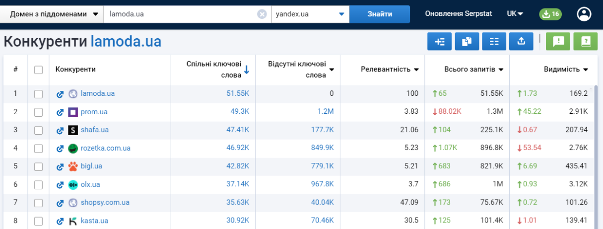Open the shopsy.com.ua competitor link
603x229 pixels.
(x=105, y=203)
